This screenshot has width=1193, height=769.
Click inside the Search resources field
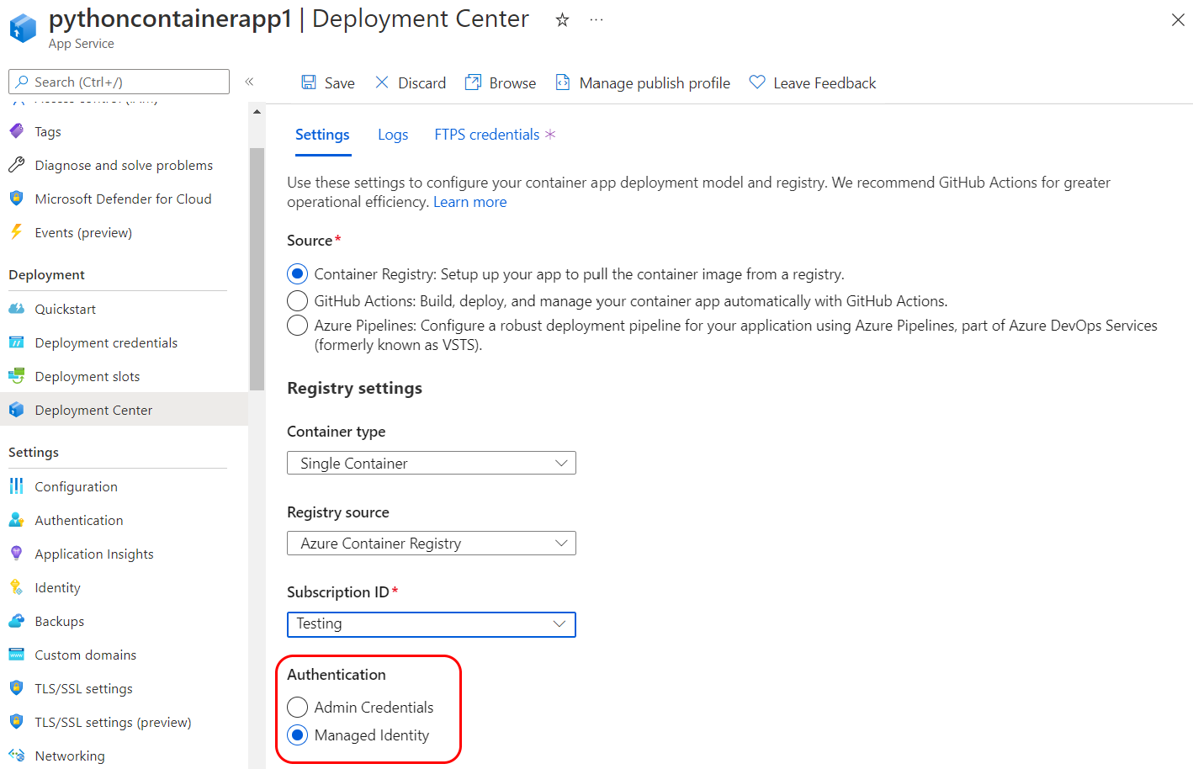coord(119,82)
